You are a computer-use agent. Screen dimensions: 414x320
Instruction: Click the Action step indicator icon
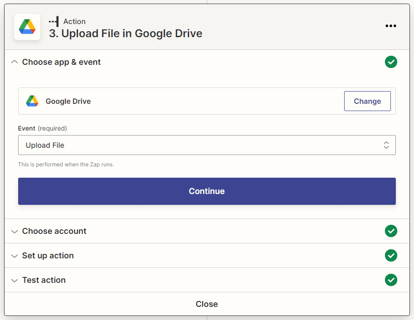coord(53,21)
